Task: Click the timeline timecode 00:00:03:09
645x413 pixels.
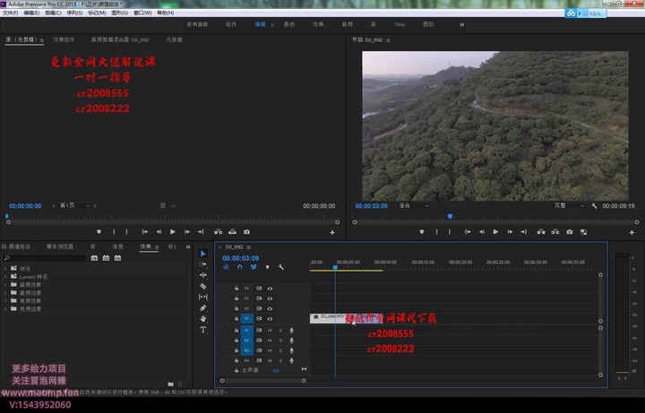Action: pyautogui.click(x=241, y=258)
